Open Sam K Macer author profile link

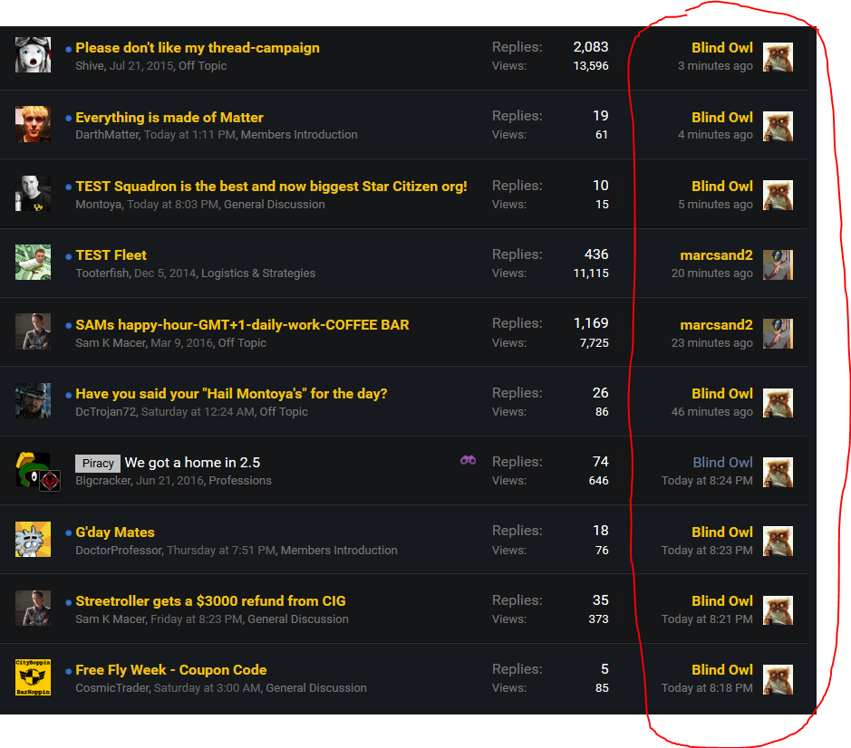[x=112, y=343]
